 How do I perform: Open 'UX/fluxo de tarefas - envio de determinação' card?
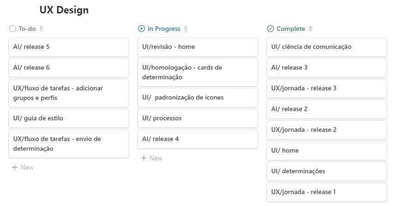pos(68,144)
